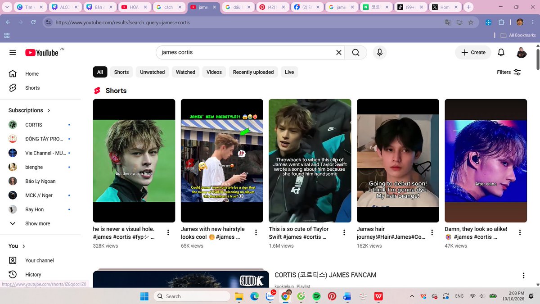Image resolution: width=540 pixels, height=304 pixels.
Task: Open Chrome extensions puzzle icon
Action: tap(501, 22)
